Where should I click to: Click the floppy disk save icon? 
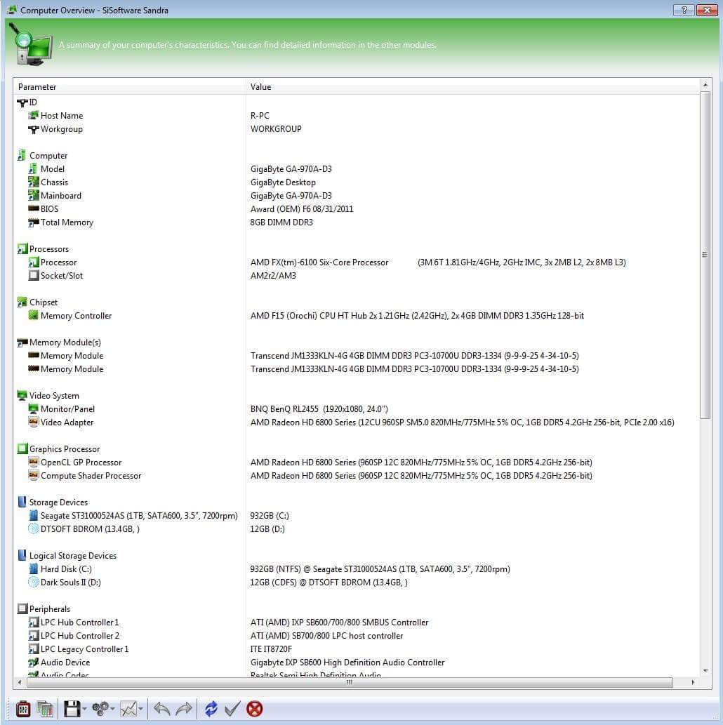point(72,709)
